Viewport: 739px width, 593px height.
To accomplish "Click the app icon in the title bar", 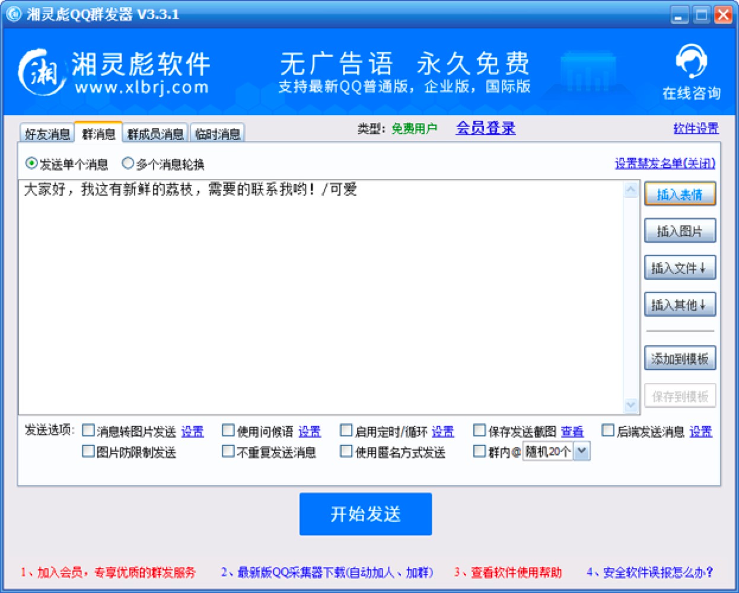I will point(13,14).
